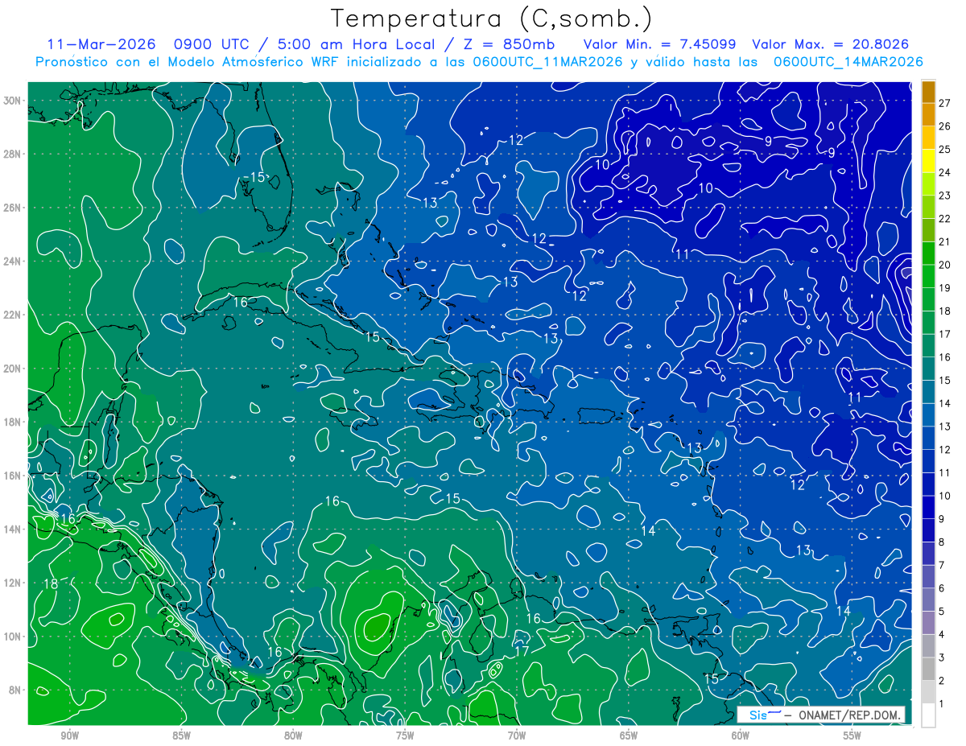Click the dark blue swatch between 9 and 10
The width and height of the screenshot is (966, 746).
(928, 507)
